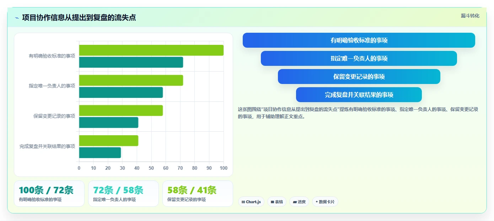This screenshot has width=494, height=221.
Task: Click the 进度 tag
Action: pyautogui.click(x=299, y=202)
